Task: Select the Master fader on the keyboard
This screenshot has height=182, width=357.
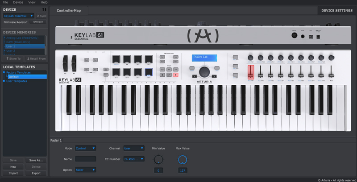Action: point(331,72)
